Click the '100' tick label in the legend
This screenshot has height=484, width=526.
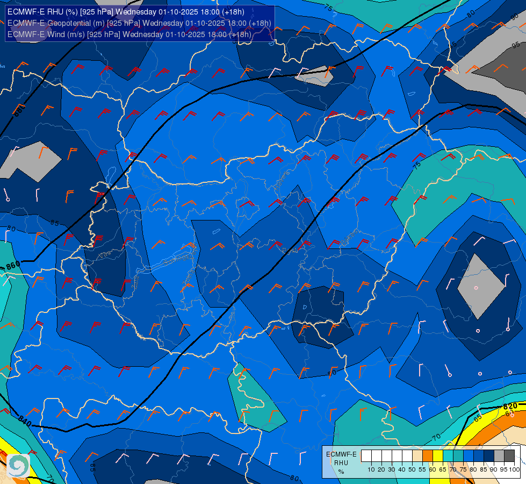pyautogui.click(x=515, y=469)
